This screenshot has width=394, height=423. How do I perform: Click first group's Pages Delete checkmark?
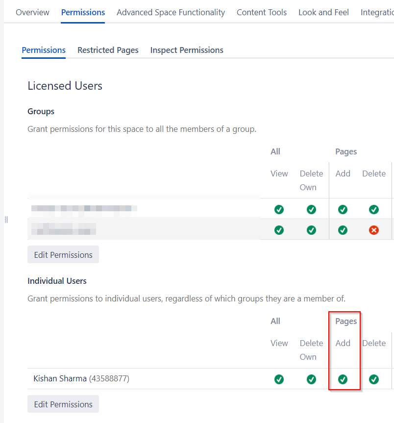(x=374, y=209)
